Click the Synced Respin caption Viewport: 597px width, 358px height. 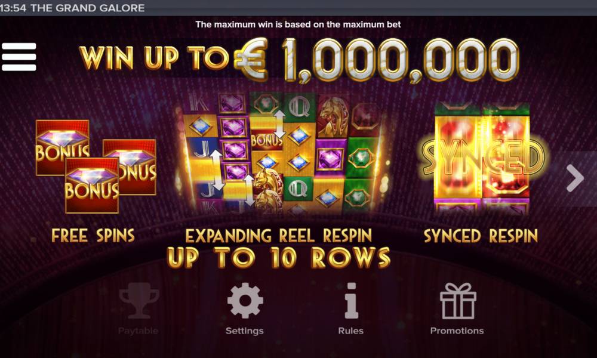481,236
